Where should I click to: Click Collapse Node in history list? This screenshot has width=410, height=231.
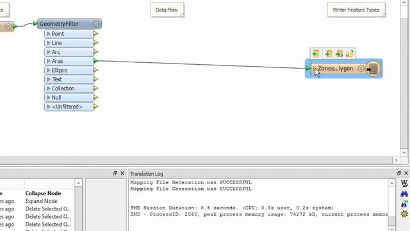[43, 193]
